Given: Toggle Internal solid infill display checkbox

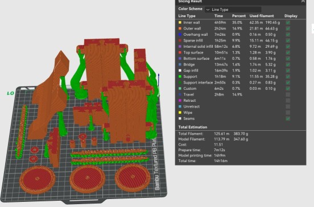Looking at the screenshot, I should 288,47.
